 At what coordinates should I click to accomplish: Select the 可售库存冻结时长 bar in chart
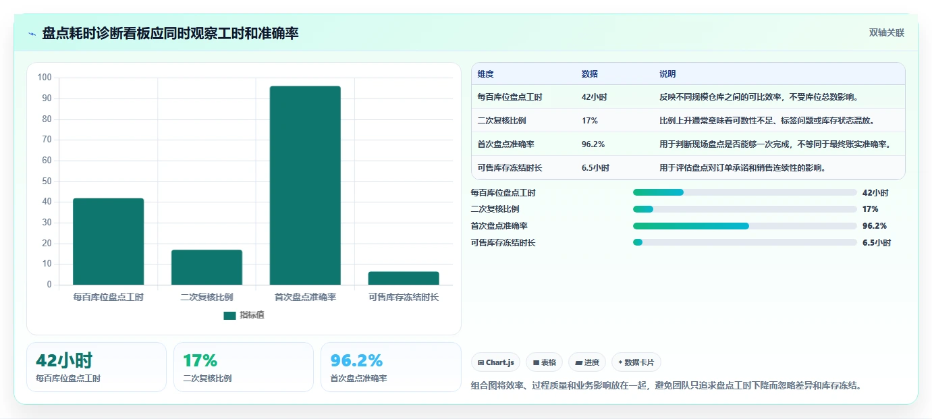coord(404,278)
